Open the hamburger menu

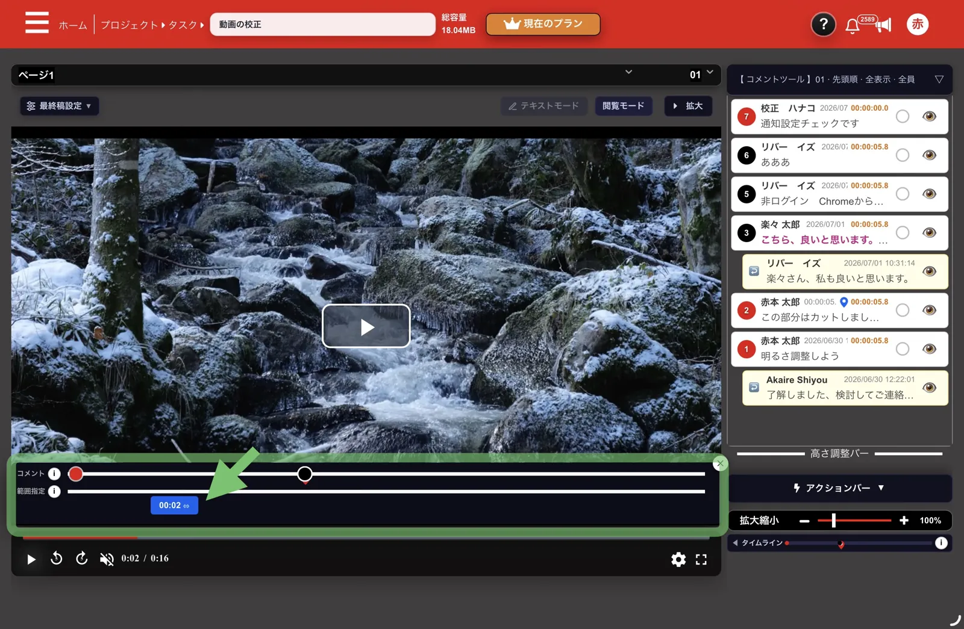pos(37,23)
